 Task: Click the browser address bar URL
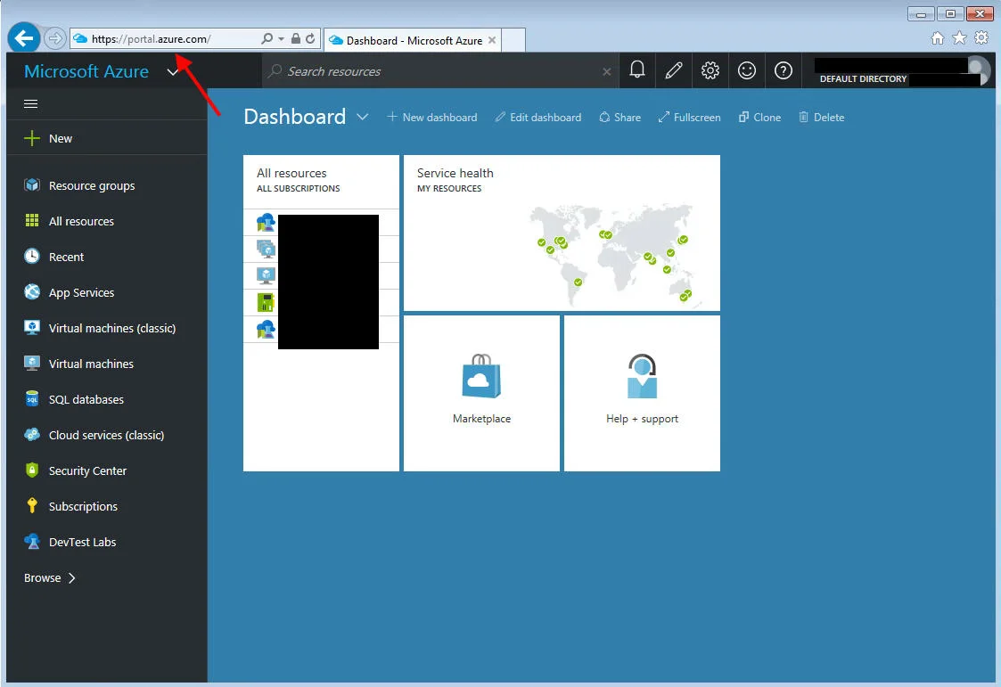click(152, 39)
